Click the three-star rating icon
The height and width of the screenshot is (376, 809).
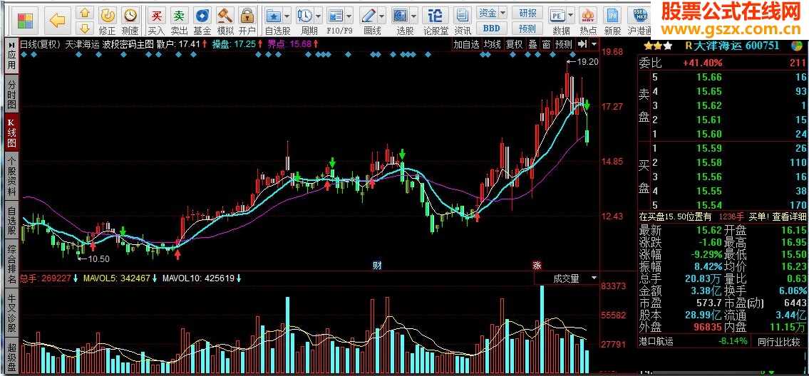(658, 46)
